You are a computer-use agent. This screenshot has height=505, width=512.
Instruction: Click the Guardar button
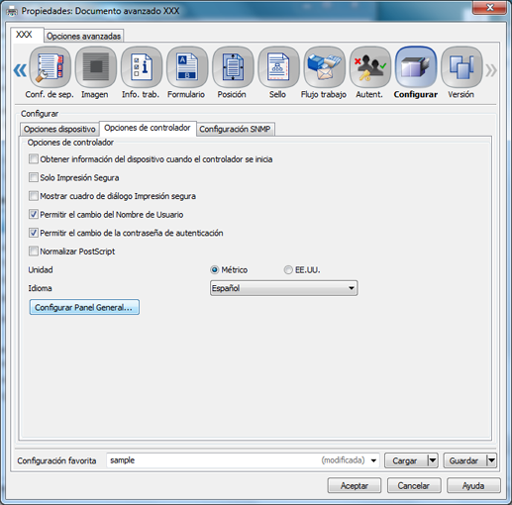click(464, 460)
